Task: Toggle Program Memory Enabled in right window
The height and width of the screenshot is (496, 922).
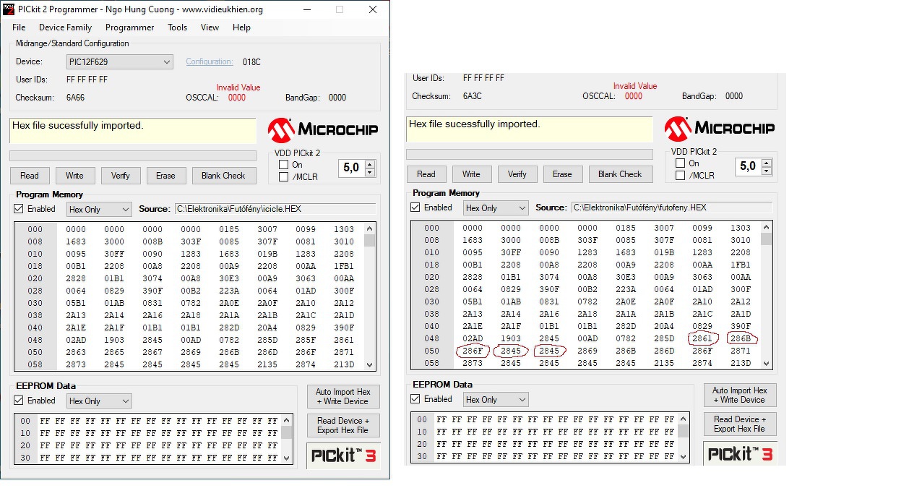Action: click(415, 208)
